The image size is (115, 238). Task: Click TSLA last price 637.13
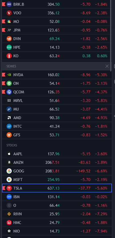click(x=54, y=188)
